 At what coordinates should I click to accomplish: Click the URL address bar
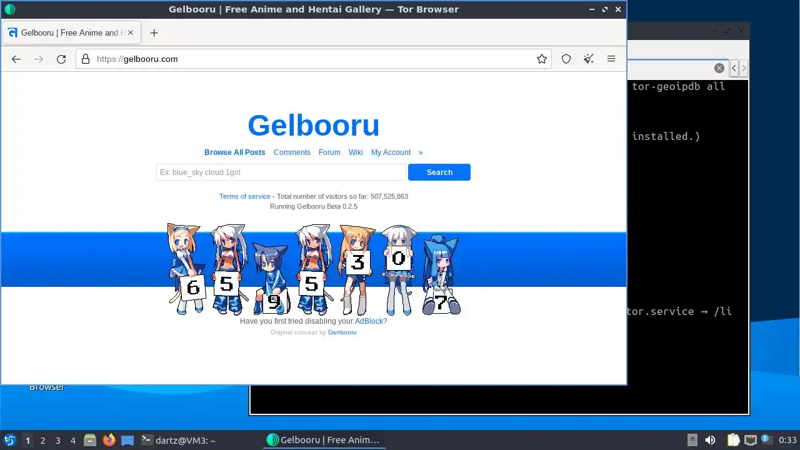(x=312, y=59)
